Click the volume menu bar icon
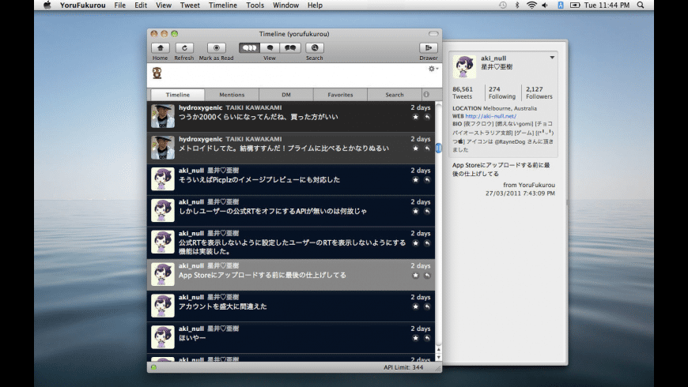688x387 pixels. coord(545,6)
